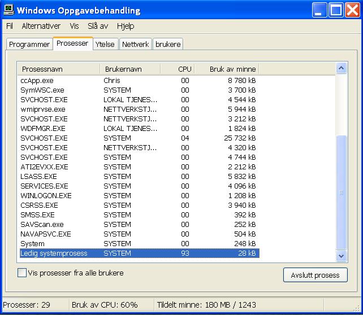363x315 pixels.
Task: Select the SERVICES.EXE process
Action: click(140, 186)
